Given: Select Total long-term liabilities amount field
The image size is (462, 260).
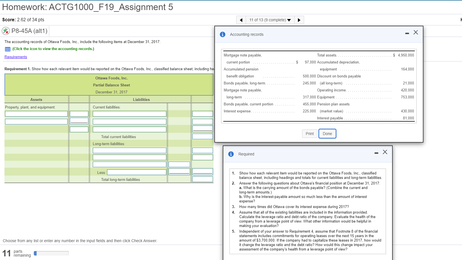Looking at the screenshot, I should (203, 179).
